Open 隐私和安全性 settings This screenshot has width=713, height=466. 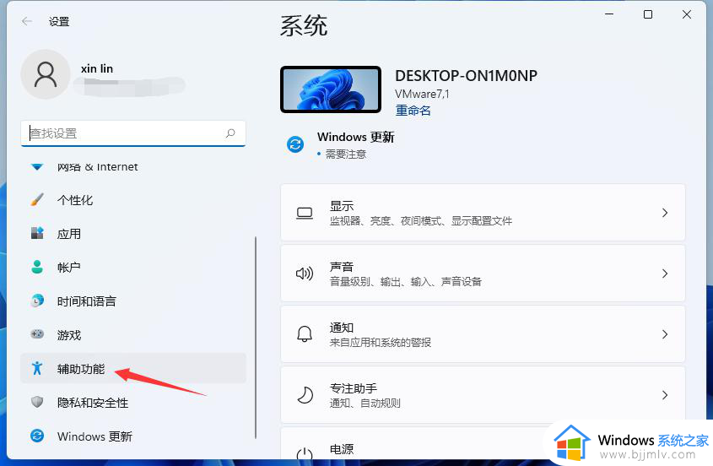pyautogui.click(x=133, y=403)
